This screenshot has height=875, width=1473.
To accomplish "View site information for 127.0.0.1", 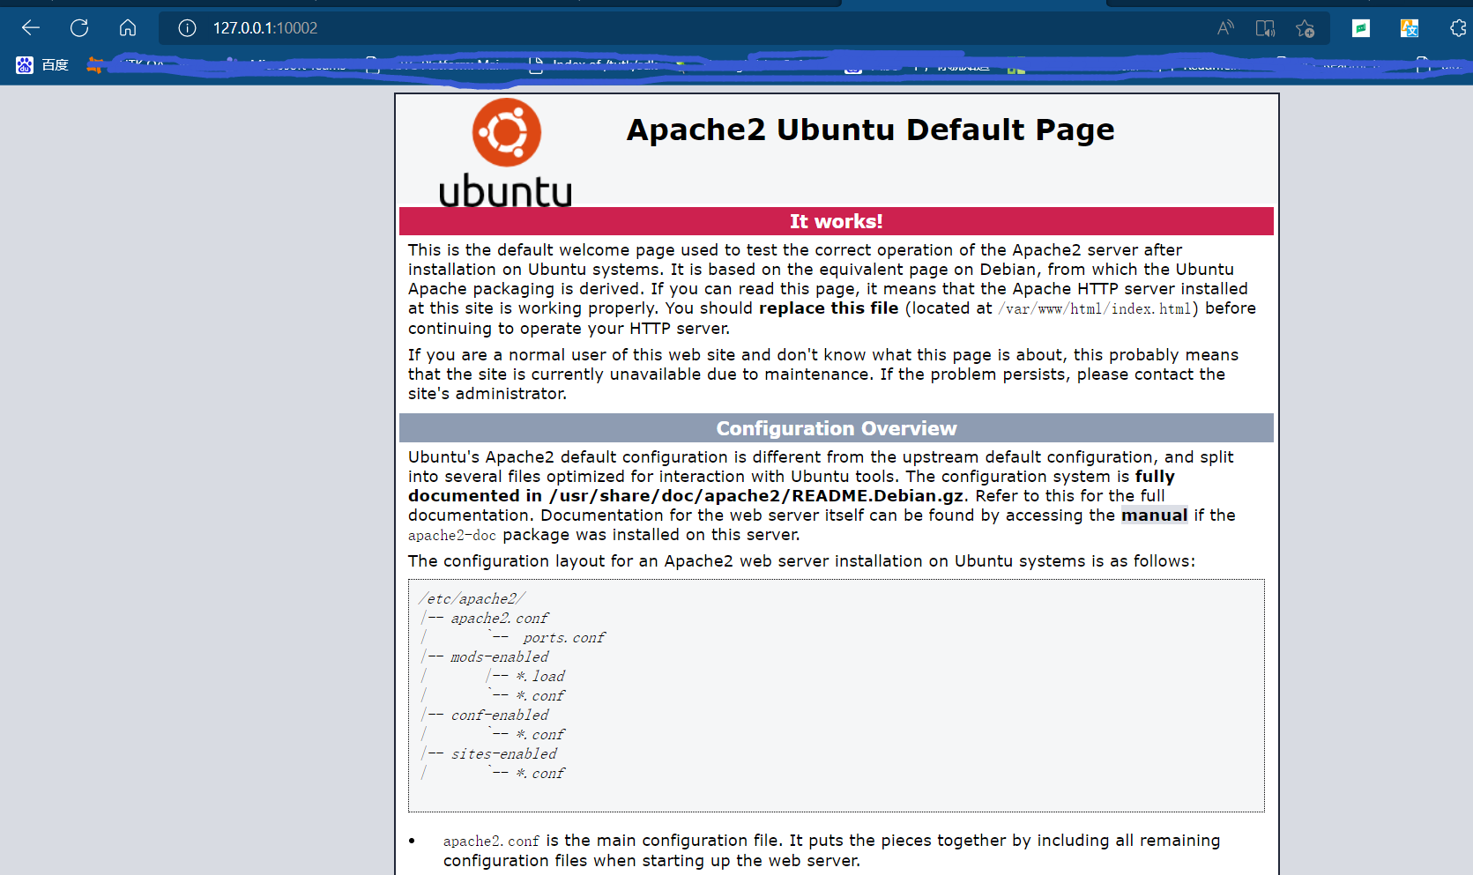I will click(187, 28).
